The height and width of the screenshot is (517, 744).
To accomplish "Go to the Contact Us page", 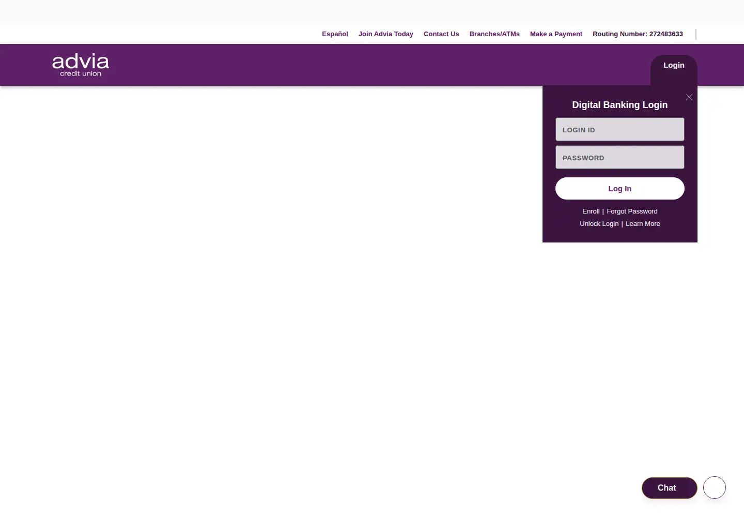I will 441,34.
